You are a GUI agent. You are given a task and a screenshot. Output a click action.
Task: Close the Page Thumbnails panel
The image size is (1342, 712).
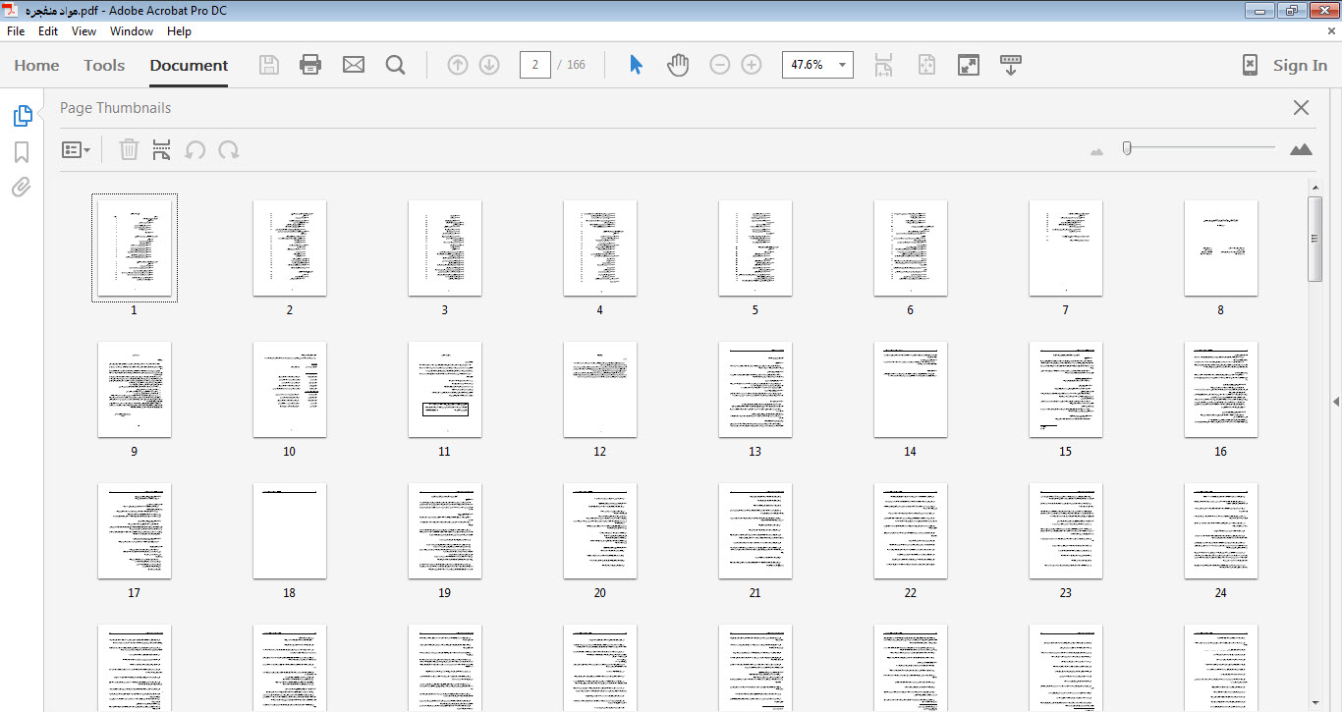[1301, 108]
